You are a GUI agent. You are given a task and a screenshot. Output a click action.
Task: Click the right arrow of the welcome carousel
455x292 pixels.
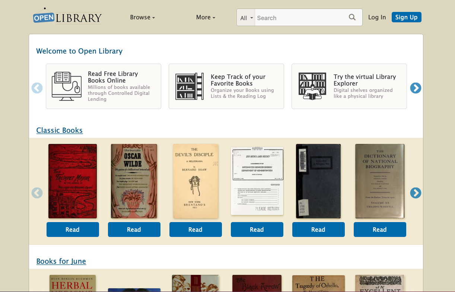point(416,88)
